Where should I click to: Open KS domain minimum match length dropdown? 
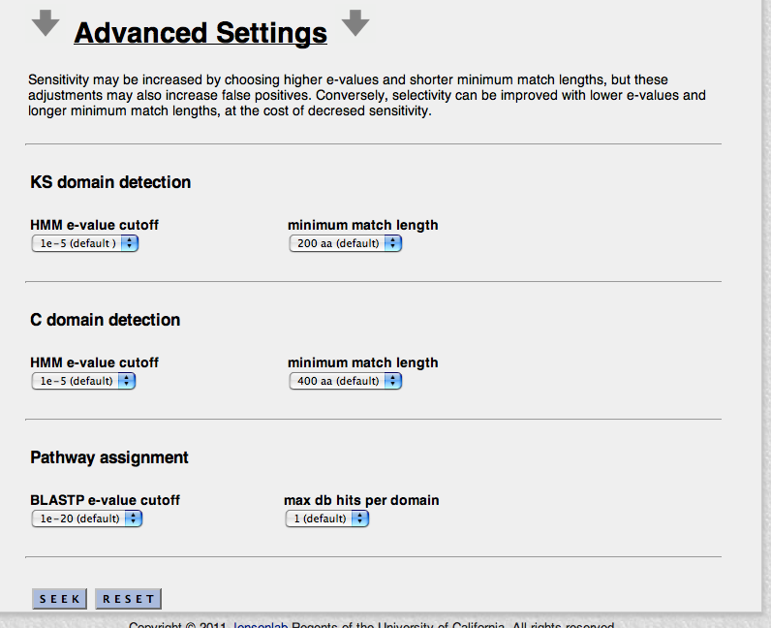[346, 243]
